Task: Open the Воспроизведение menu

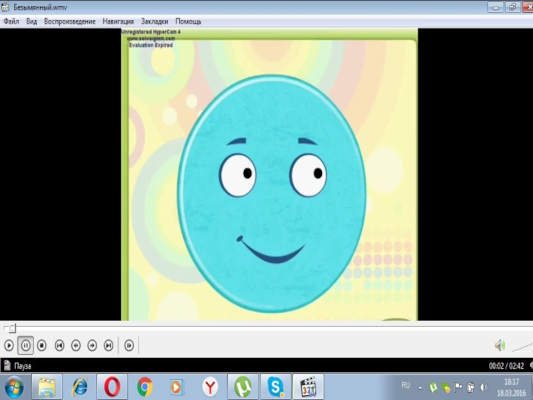Action: 70,21
